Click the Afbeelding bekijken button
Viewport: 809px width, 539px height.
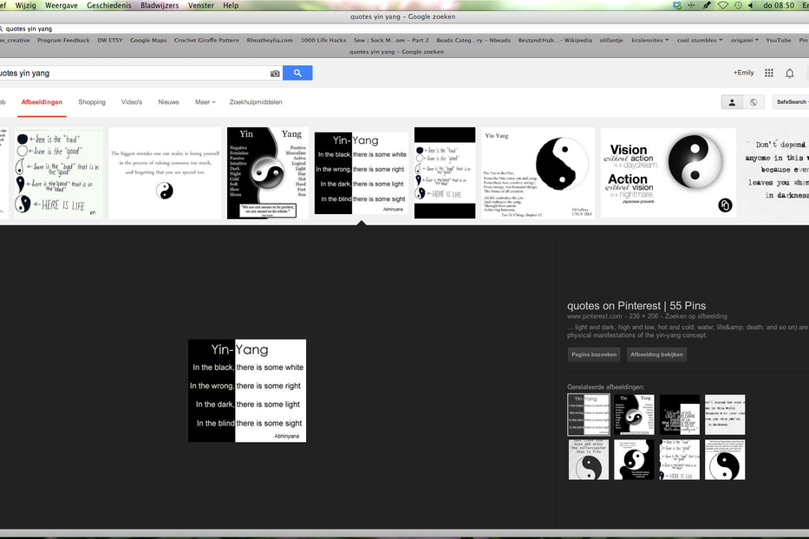(x=656, y=354)
